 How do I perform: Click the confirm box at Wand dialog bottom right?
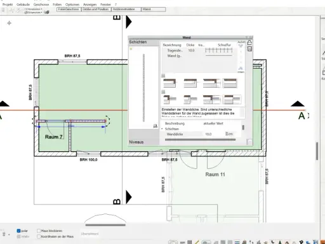[x=249, y=142]
